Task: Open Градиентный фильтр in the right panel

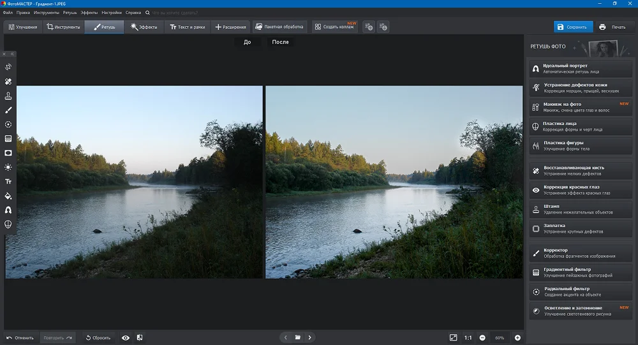Action: point(581,272)
